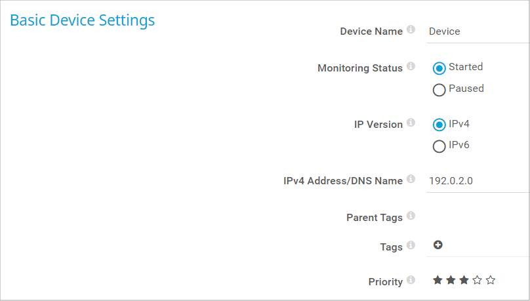
Task: Set priority to three stars
Action: (464, 280)
